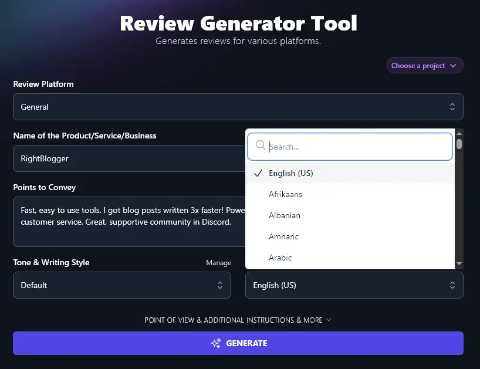Viewport: 480px width, 369px height.
Task: Select Amharic in the language menu
Action: click(x=283, y=236)
